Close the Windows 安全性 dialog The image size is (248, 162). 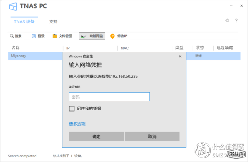point(180,56)
